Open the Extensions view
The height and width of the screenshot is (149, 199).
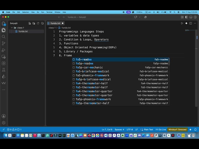(4, 63)
